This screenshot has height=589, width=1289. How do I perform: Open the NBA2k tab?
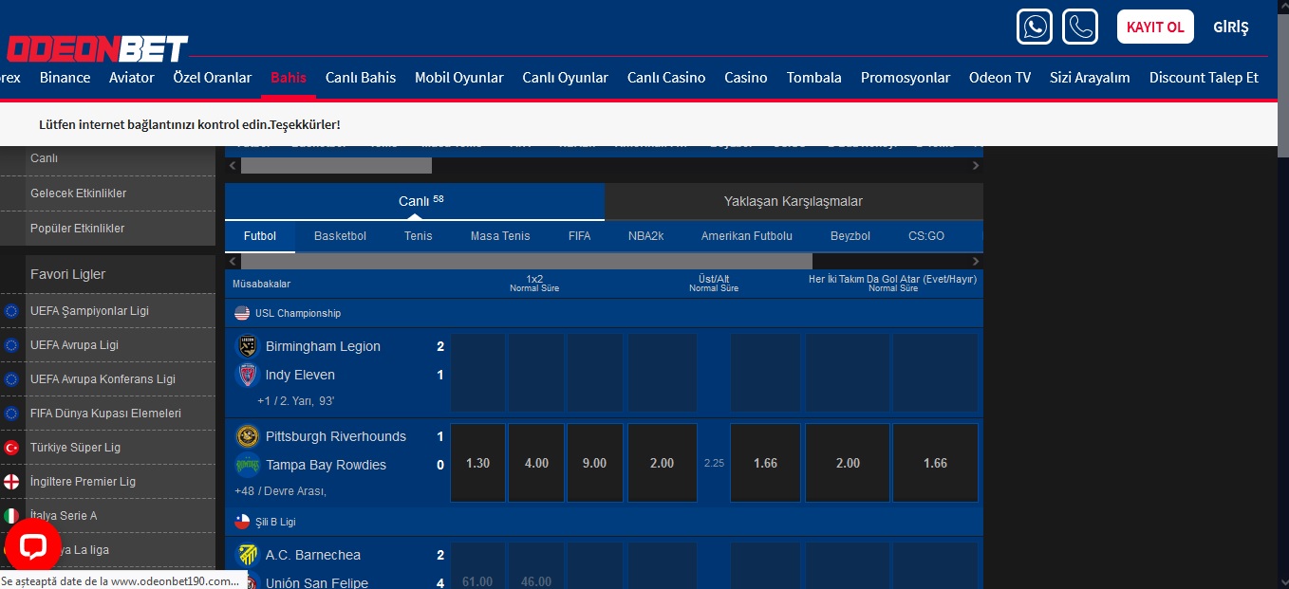[646, 236]
